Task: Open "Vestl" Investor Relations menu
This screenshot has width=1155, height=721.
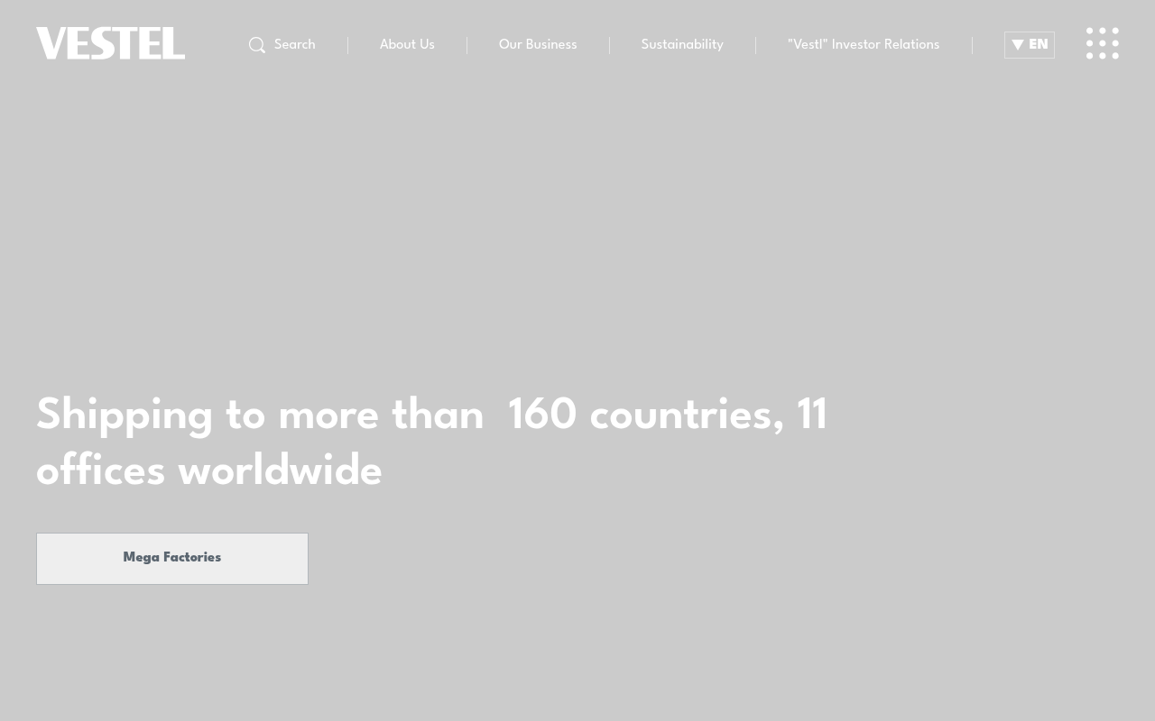Action: [864, 45]
